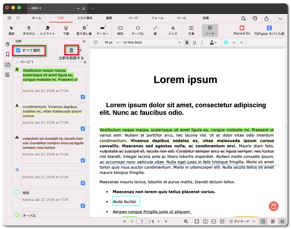Open the bookmarks panel in left sidebar
The image size is (291, 229).
(8, 54)
